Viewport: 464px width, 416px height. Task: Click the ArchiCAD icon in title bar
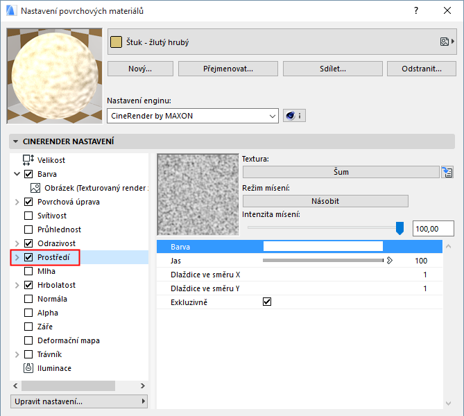click(10, 10)
